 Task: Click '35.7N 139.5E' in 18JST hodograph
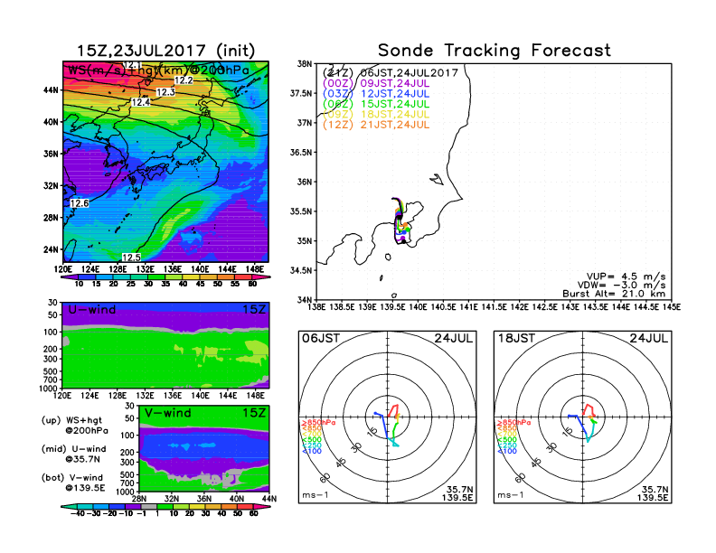[x=653, y=493]
